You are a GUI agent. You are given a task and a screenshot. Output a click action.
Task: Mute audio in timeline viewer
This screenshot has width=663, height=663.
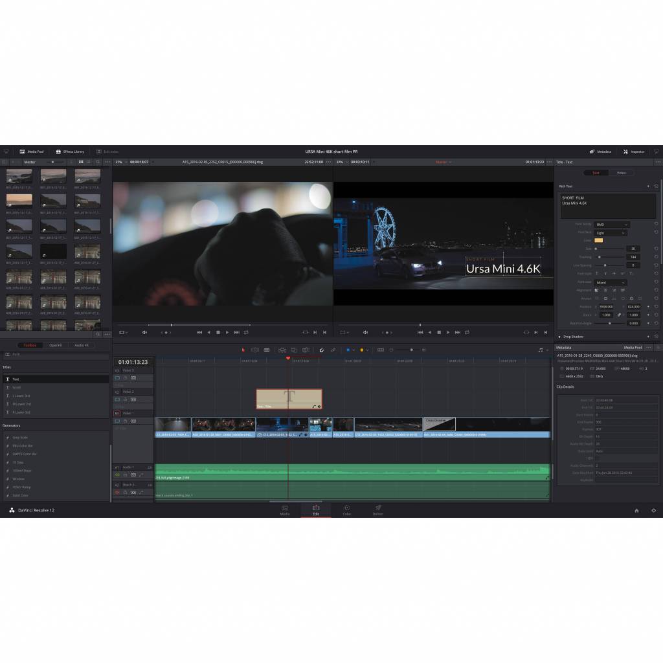tap(365, 332)
